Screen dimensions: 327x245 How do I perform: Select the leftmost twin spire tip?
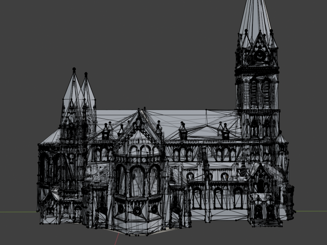click(74, 69)
